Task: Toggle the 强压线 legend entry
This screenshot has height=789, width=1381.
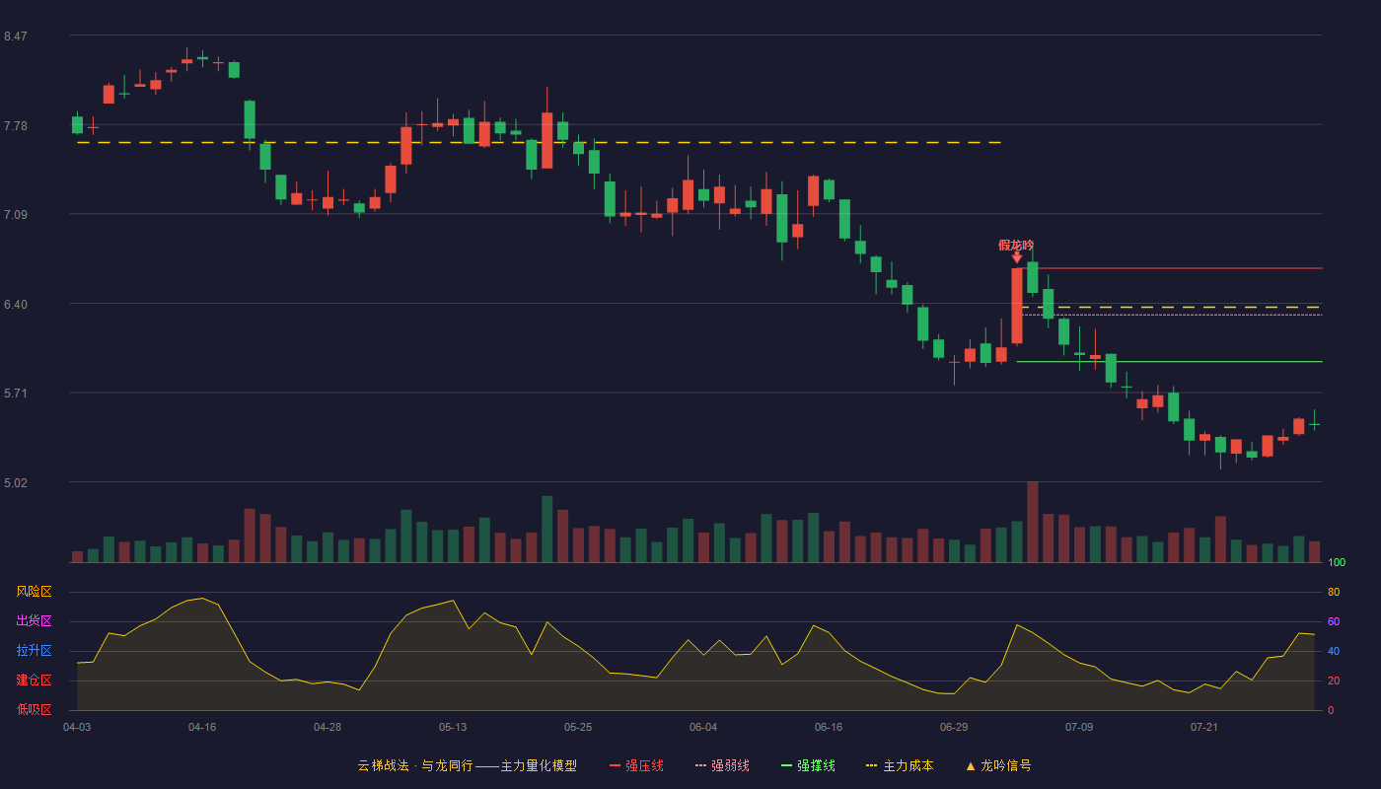Action: (636, 765)
